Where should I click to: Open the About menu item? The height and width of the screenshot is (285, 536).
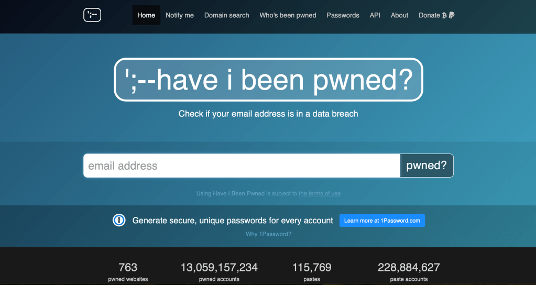399,16
